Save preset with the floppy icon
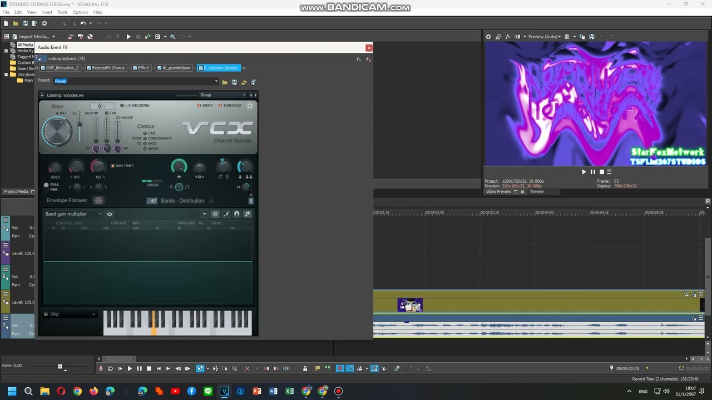This screenshot has width=712, height=400. coord(234,82)
